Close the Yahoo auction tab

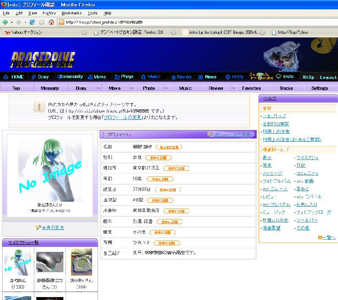click(x=84, y=32)
